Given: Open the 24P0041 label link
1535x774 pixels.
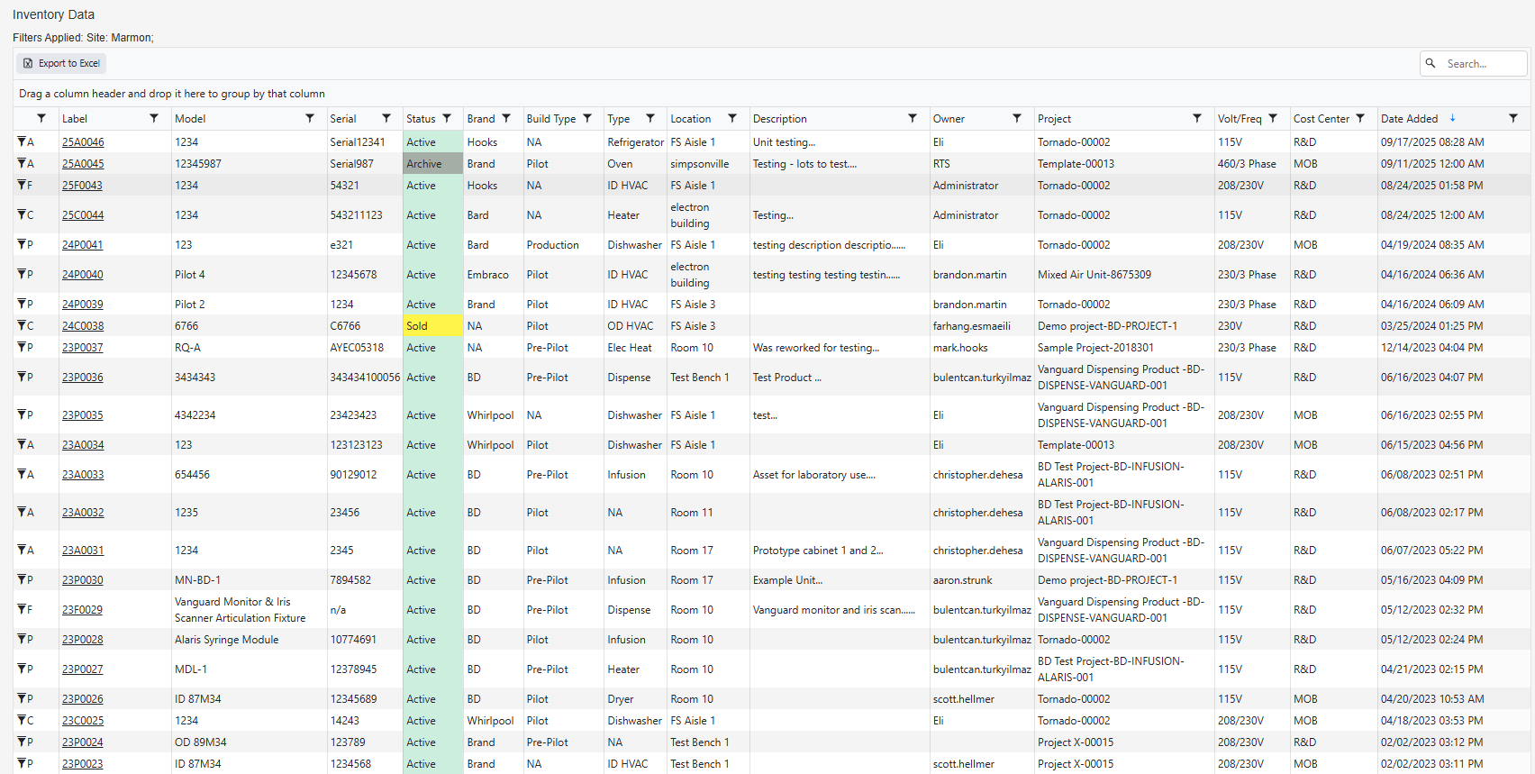Looking at the screenshot, I should (82, 245).
